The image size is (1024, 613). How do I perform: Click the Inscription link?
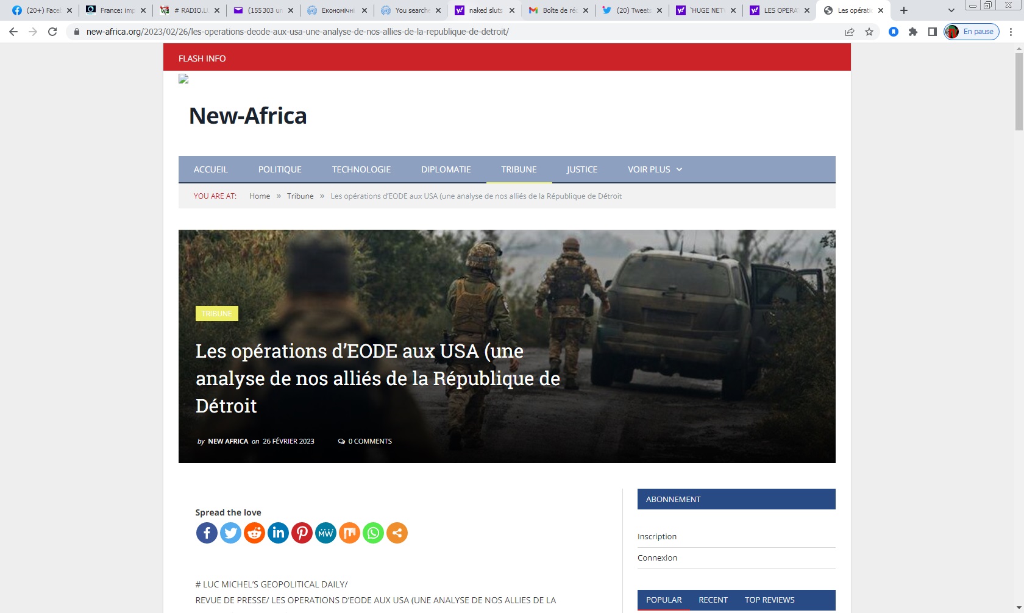[x=656, y=536]
